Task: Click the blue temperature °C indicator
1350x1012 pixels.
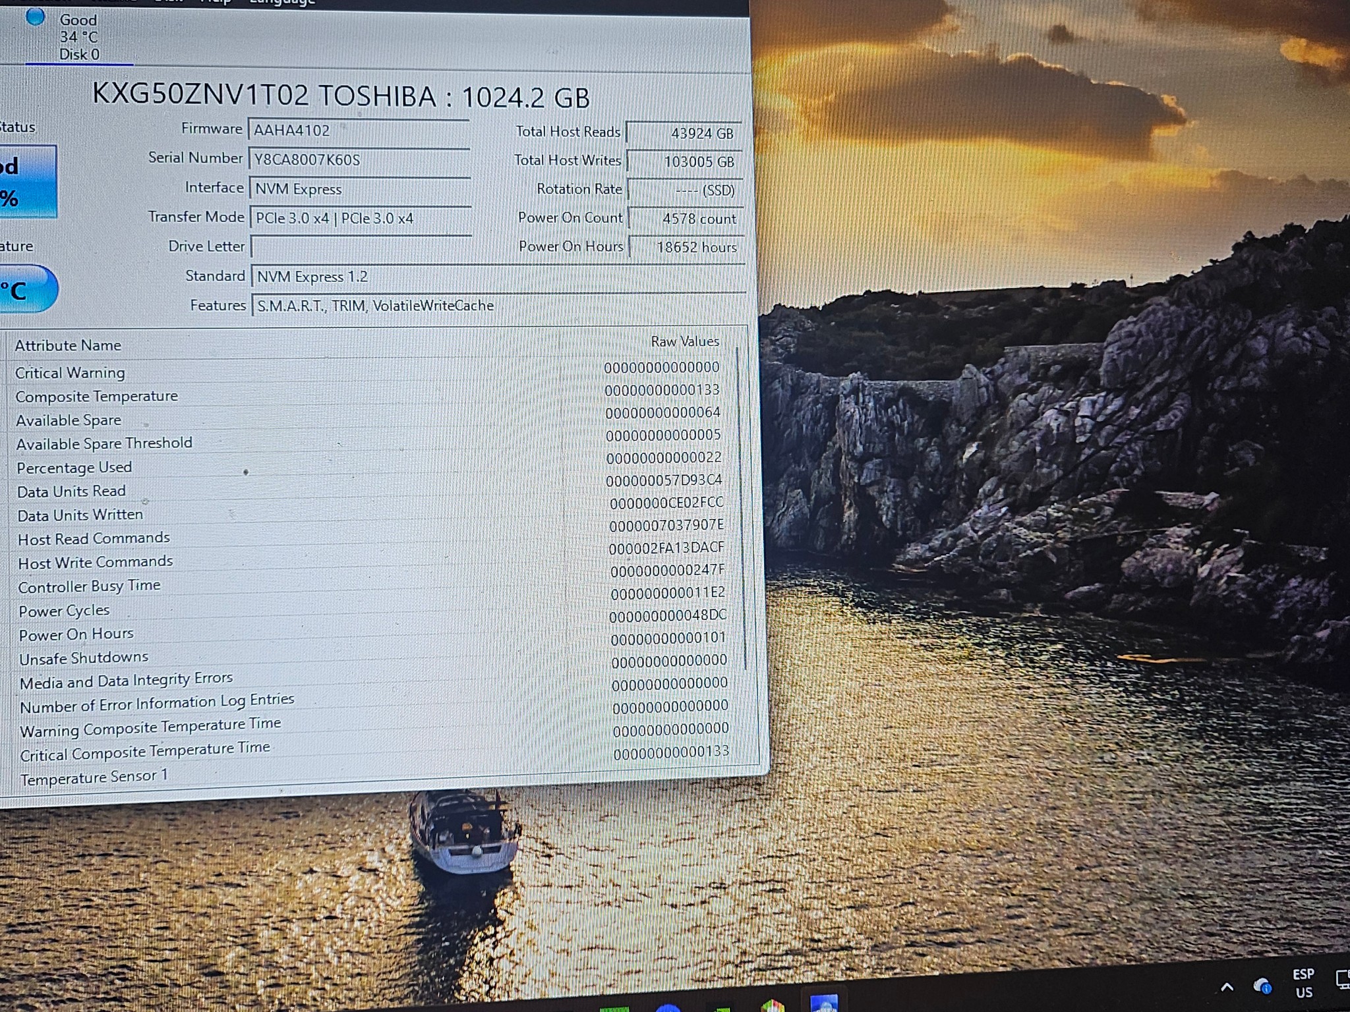Action: click(x=28, y=289)
